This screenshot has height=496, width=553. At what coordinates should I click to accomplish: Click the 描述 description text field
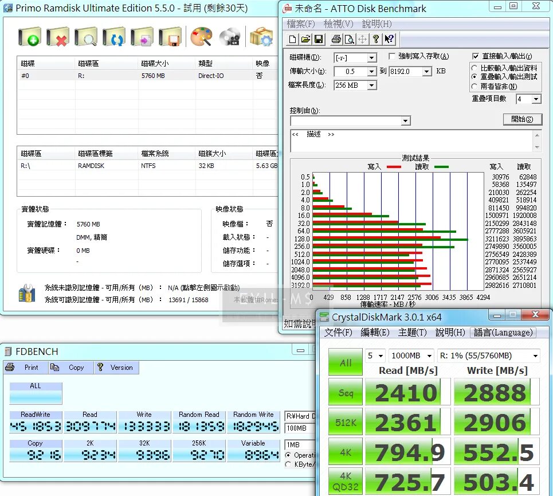coord(411,140)
